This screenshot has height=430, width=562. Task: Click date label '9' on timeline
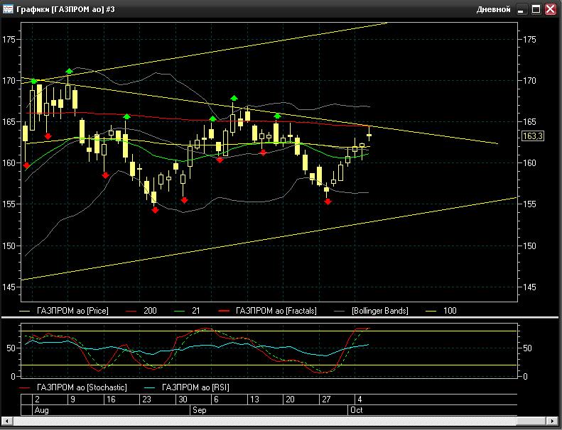[x=72, y=399]
